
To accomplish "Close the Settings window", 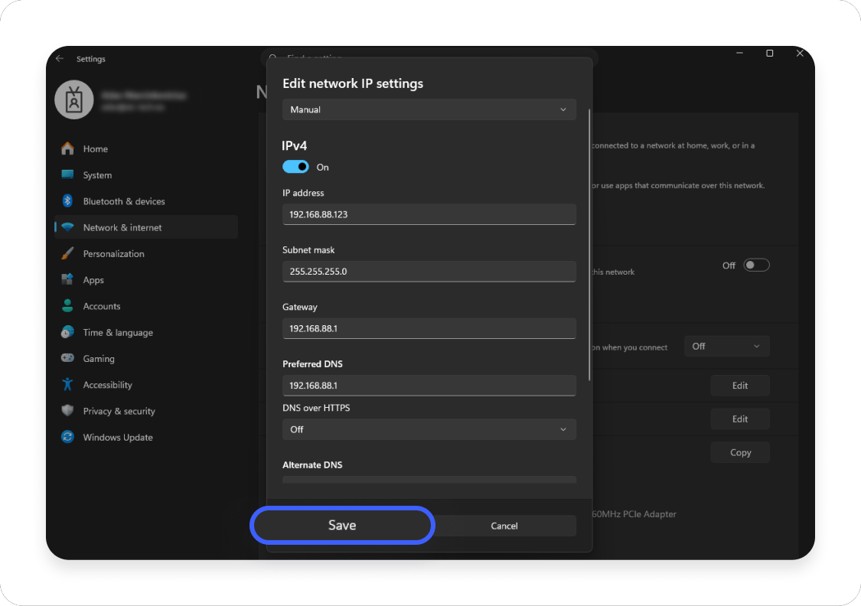I will point(800,54).
